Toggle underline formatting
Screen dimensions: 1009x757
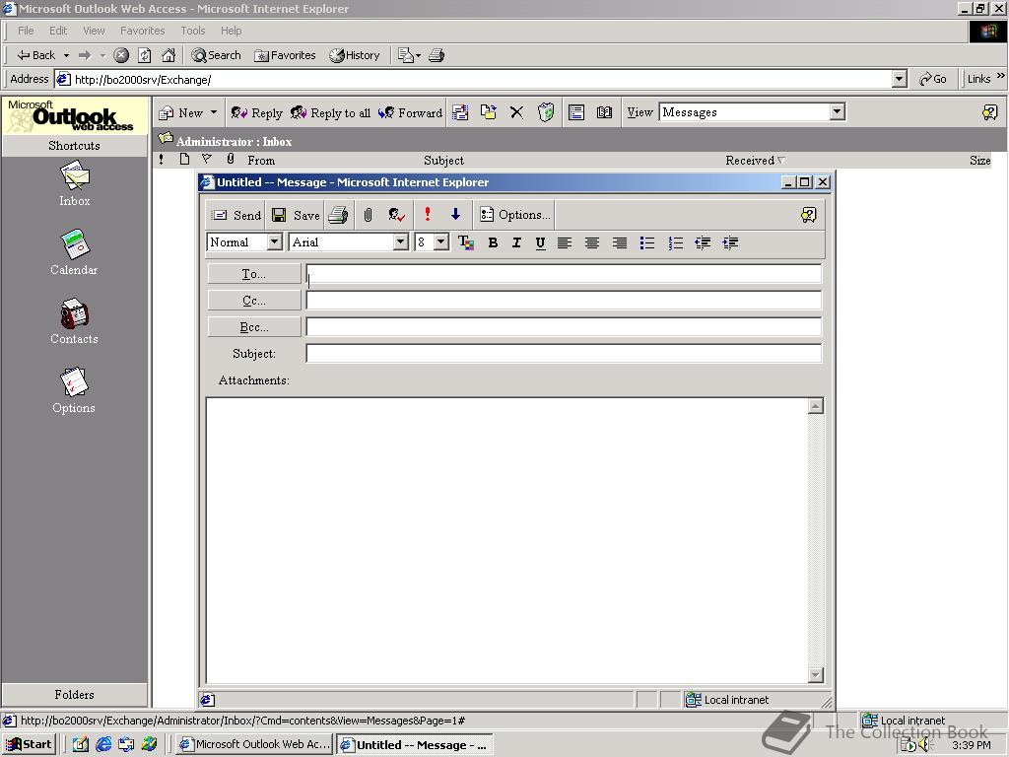tap(540, 242)
